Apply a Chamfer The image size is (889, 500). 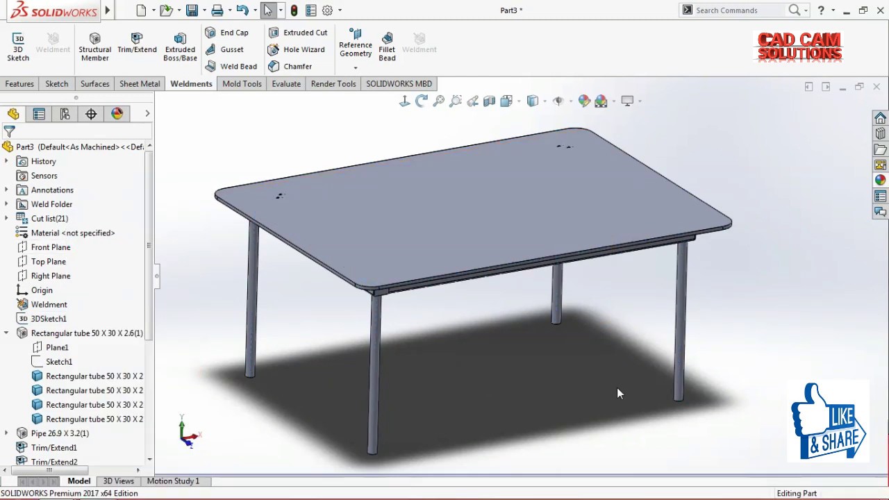(x=290, y=66)
